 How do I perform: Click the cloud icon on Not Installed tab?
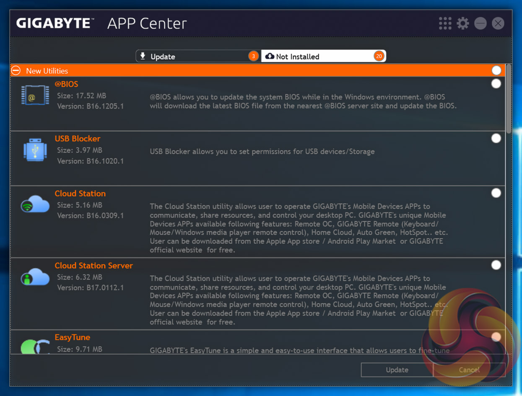coord(270,56)
